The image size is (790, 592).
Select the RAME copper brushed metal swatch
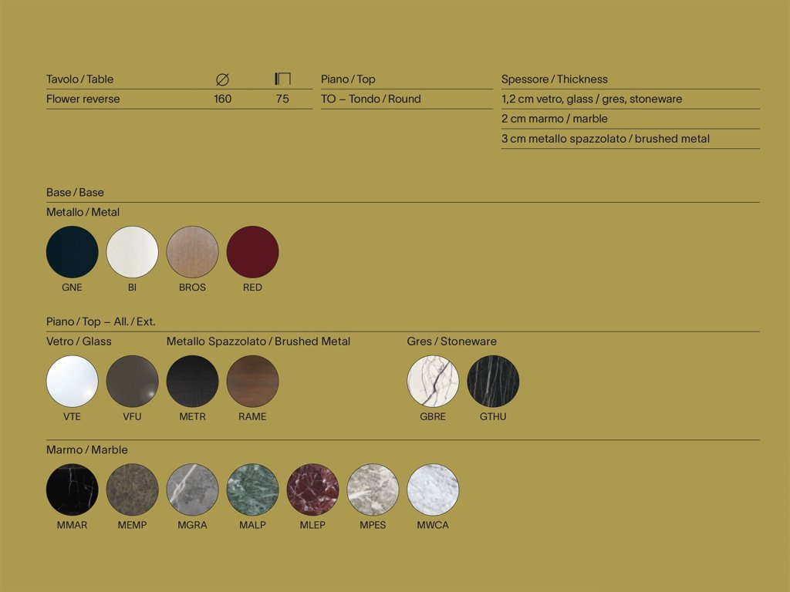(x=252, y=382)
